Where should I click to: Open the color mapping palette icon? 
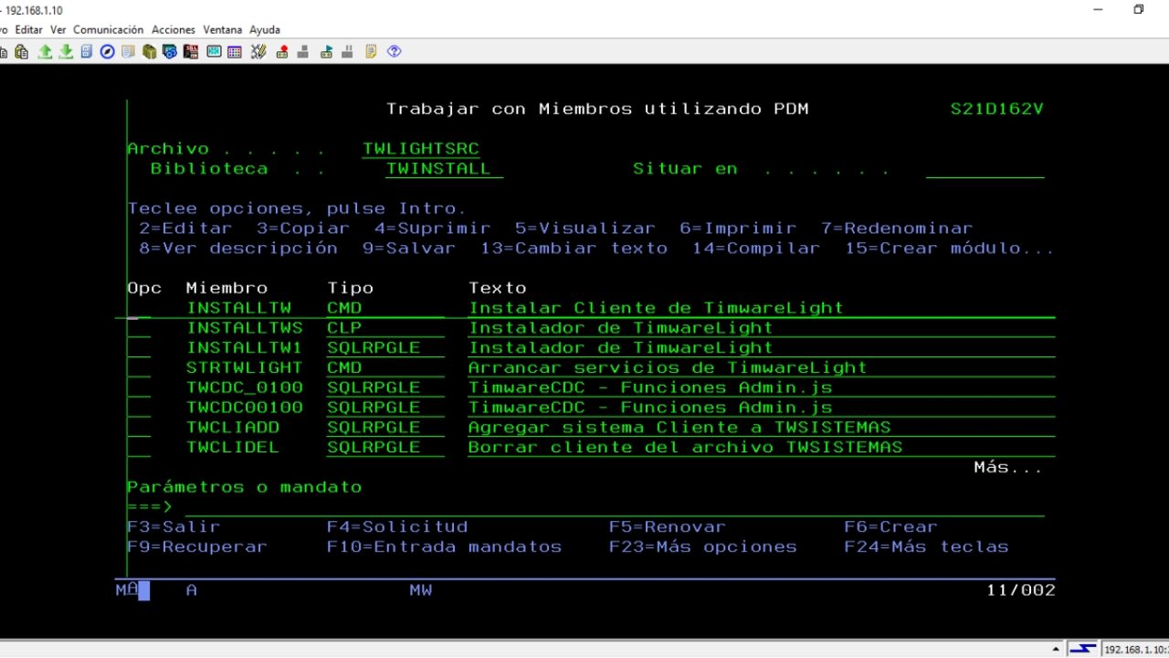tap(235, 51)
